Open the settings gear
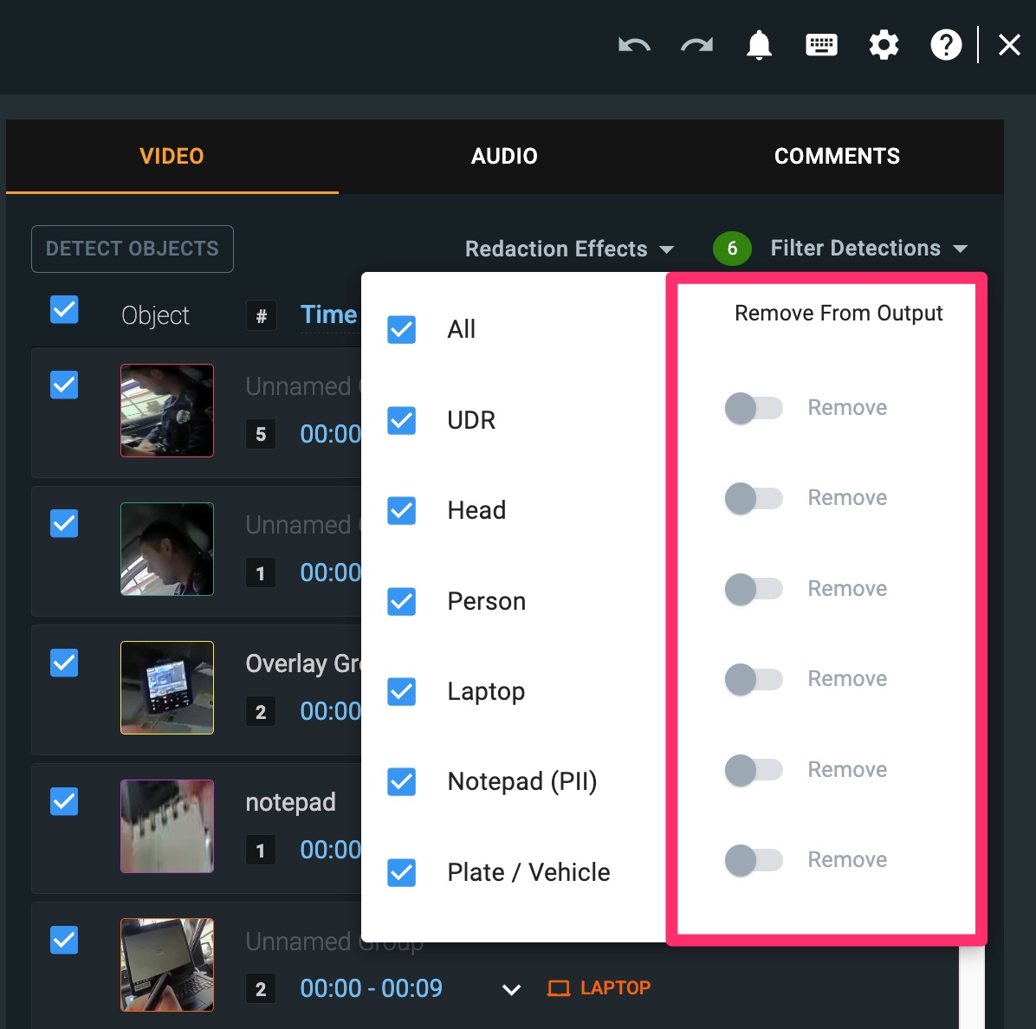The width and height of the screenshot is (1036, 1029). click(x=884, y=45)
